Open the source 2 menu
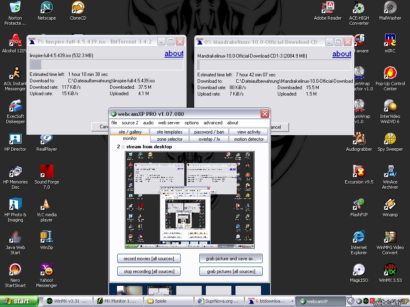Image resolution: width=410 pixels, height=307 pixels. (x=130, y=123)
